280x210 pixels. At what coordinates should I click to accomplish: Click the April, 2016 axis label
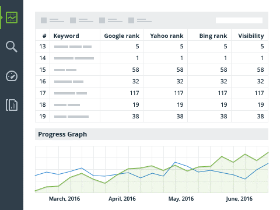122,199
